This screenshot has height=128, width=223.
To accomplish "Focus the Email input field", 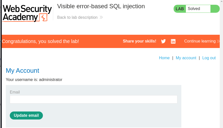I will [93, 99].
